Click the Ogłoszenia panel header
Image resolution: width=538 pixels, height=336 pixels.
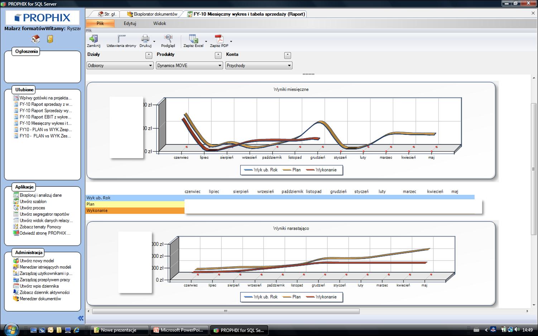point(27,51)
